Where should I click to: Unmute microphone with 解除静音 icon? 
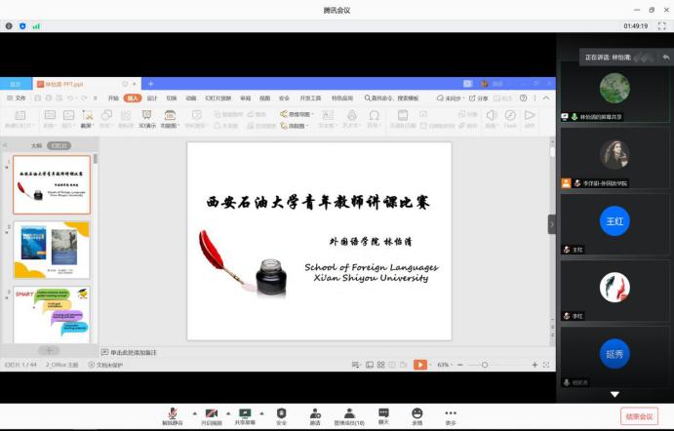click(173, 413)
